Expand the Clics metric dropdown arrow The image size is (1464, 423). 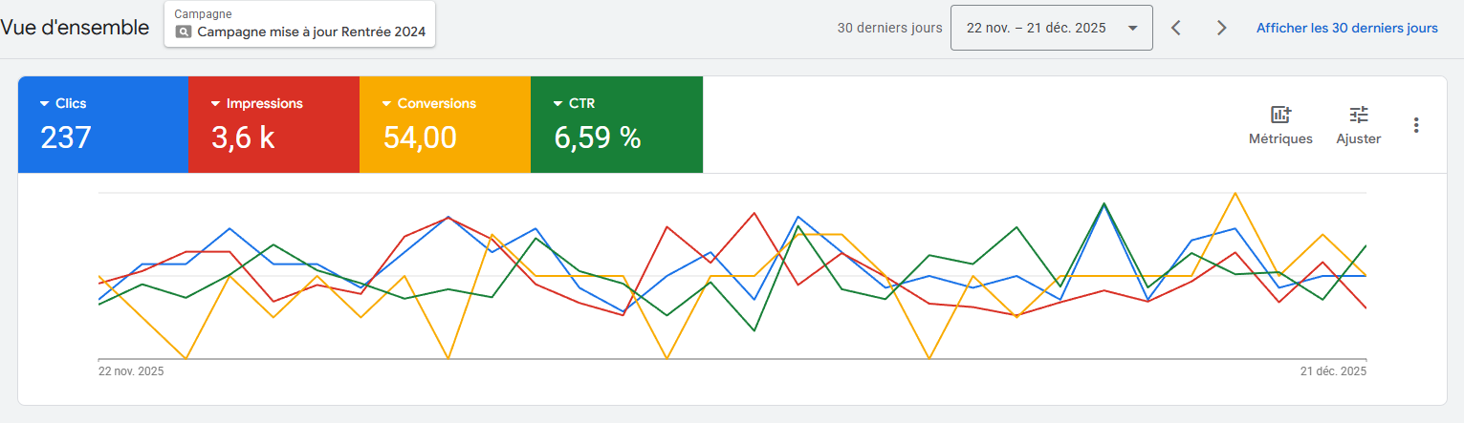coord(45,103)
